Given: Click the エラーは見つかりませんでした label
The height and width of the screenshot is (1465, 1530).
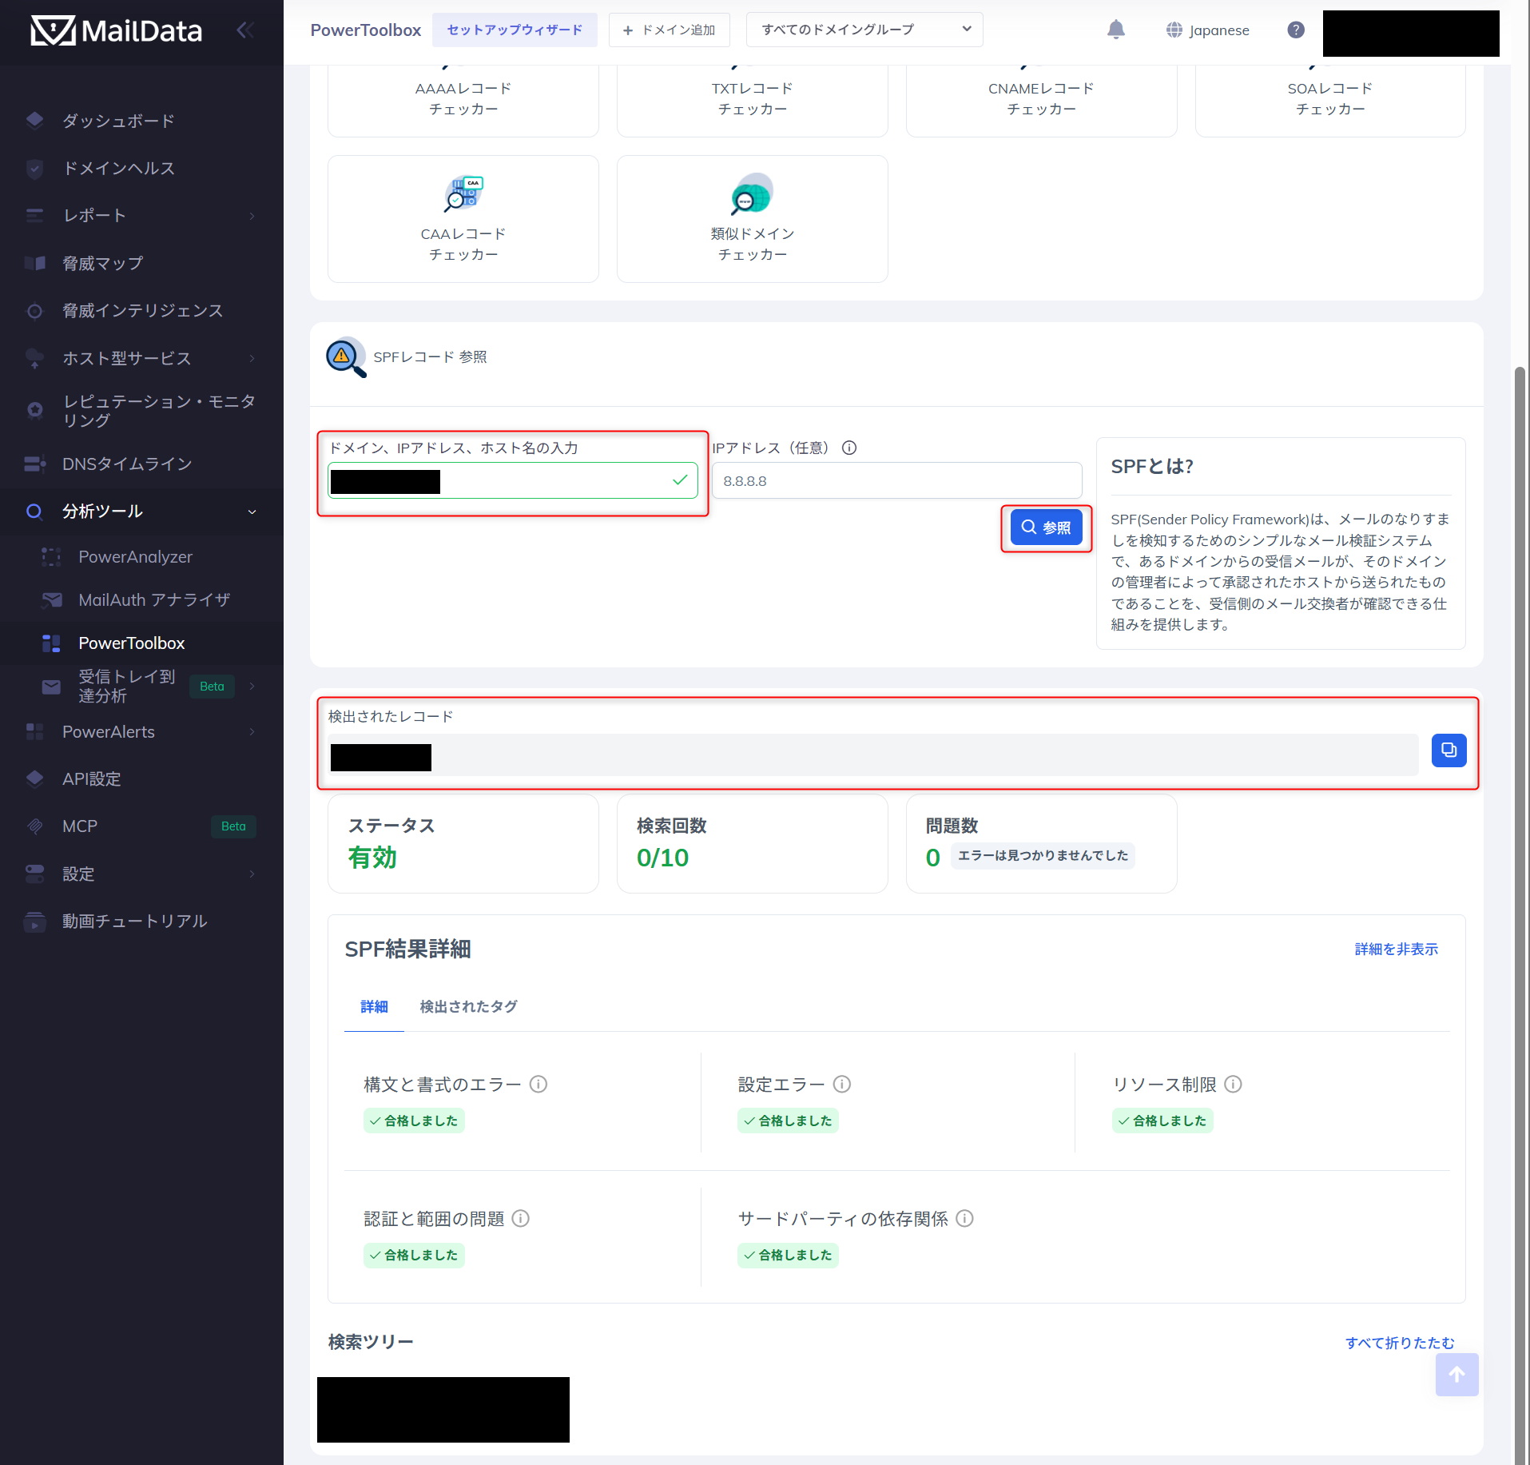Looking at the screenshot, I should (1043, 856).
